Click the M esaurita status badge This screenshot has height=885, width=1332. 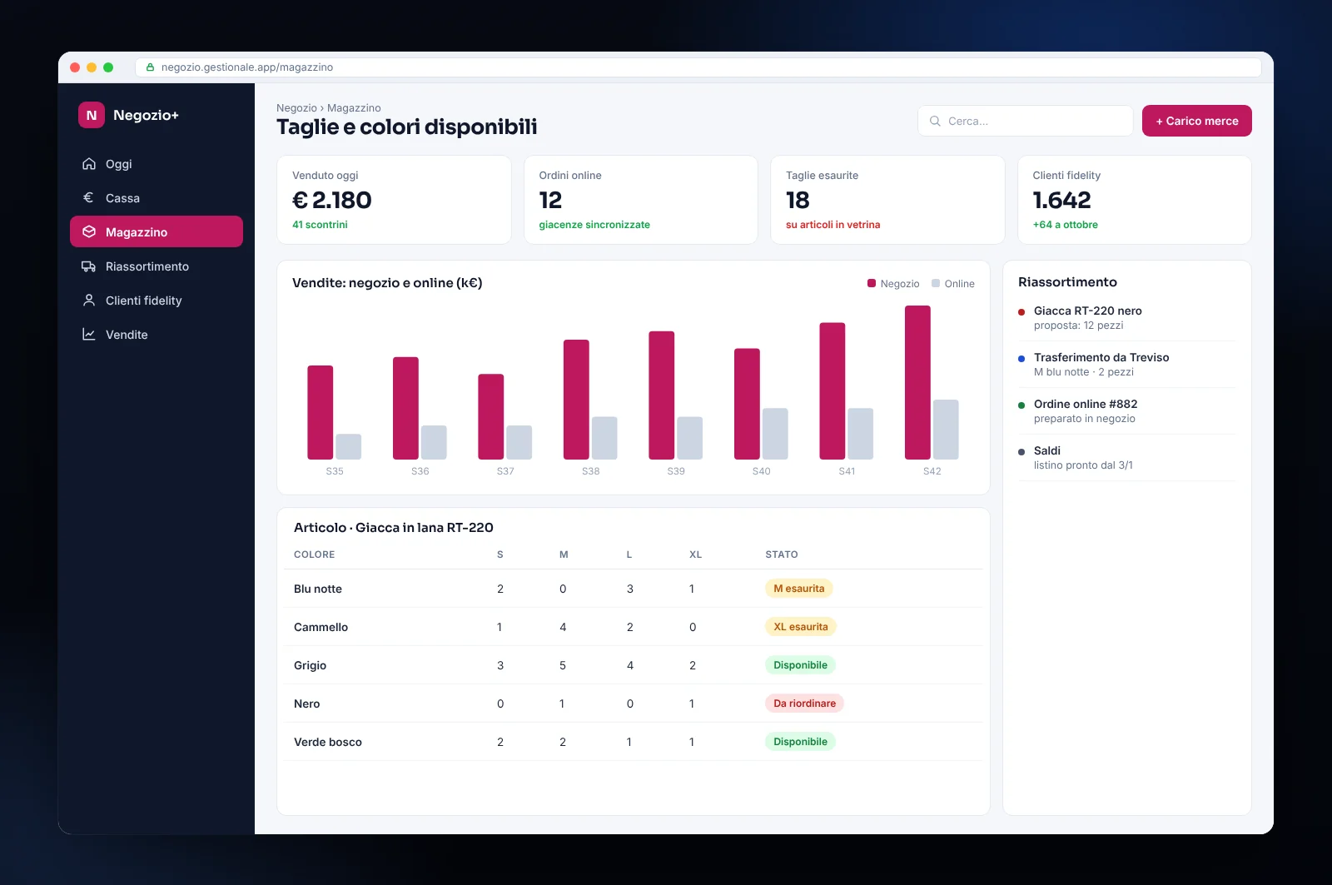(x=799, y=589)
